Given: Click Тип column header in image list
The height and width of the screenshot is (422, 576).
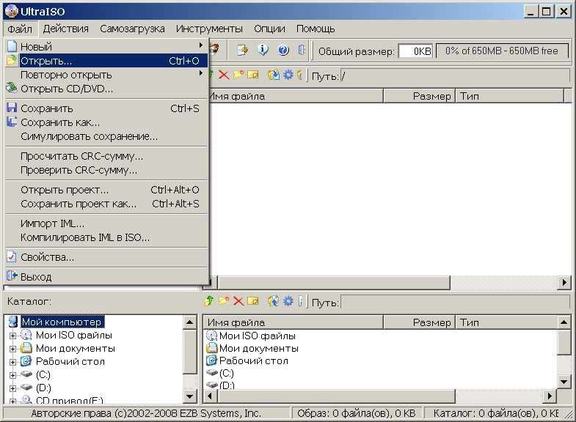Looking at the screenshot, I should tap(509, 96).
